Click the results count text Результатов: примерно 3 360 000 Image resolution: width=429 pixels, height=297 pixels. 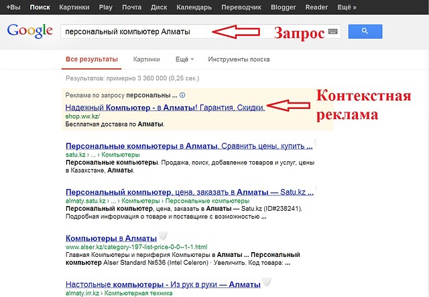(x=133, y=78)
